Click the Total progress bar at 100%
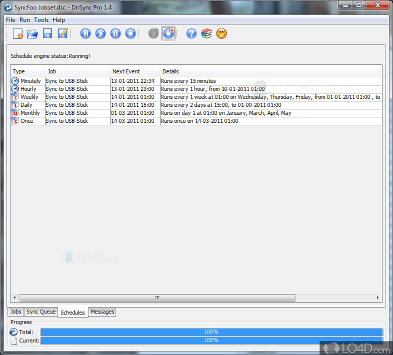Image resolution: width=393 pixels, height=355 pixels. pyautogui.click(x=211, y=332)
